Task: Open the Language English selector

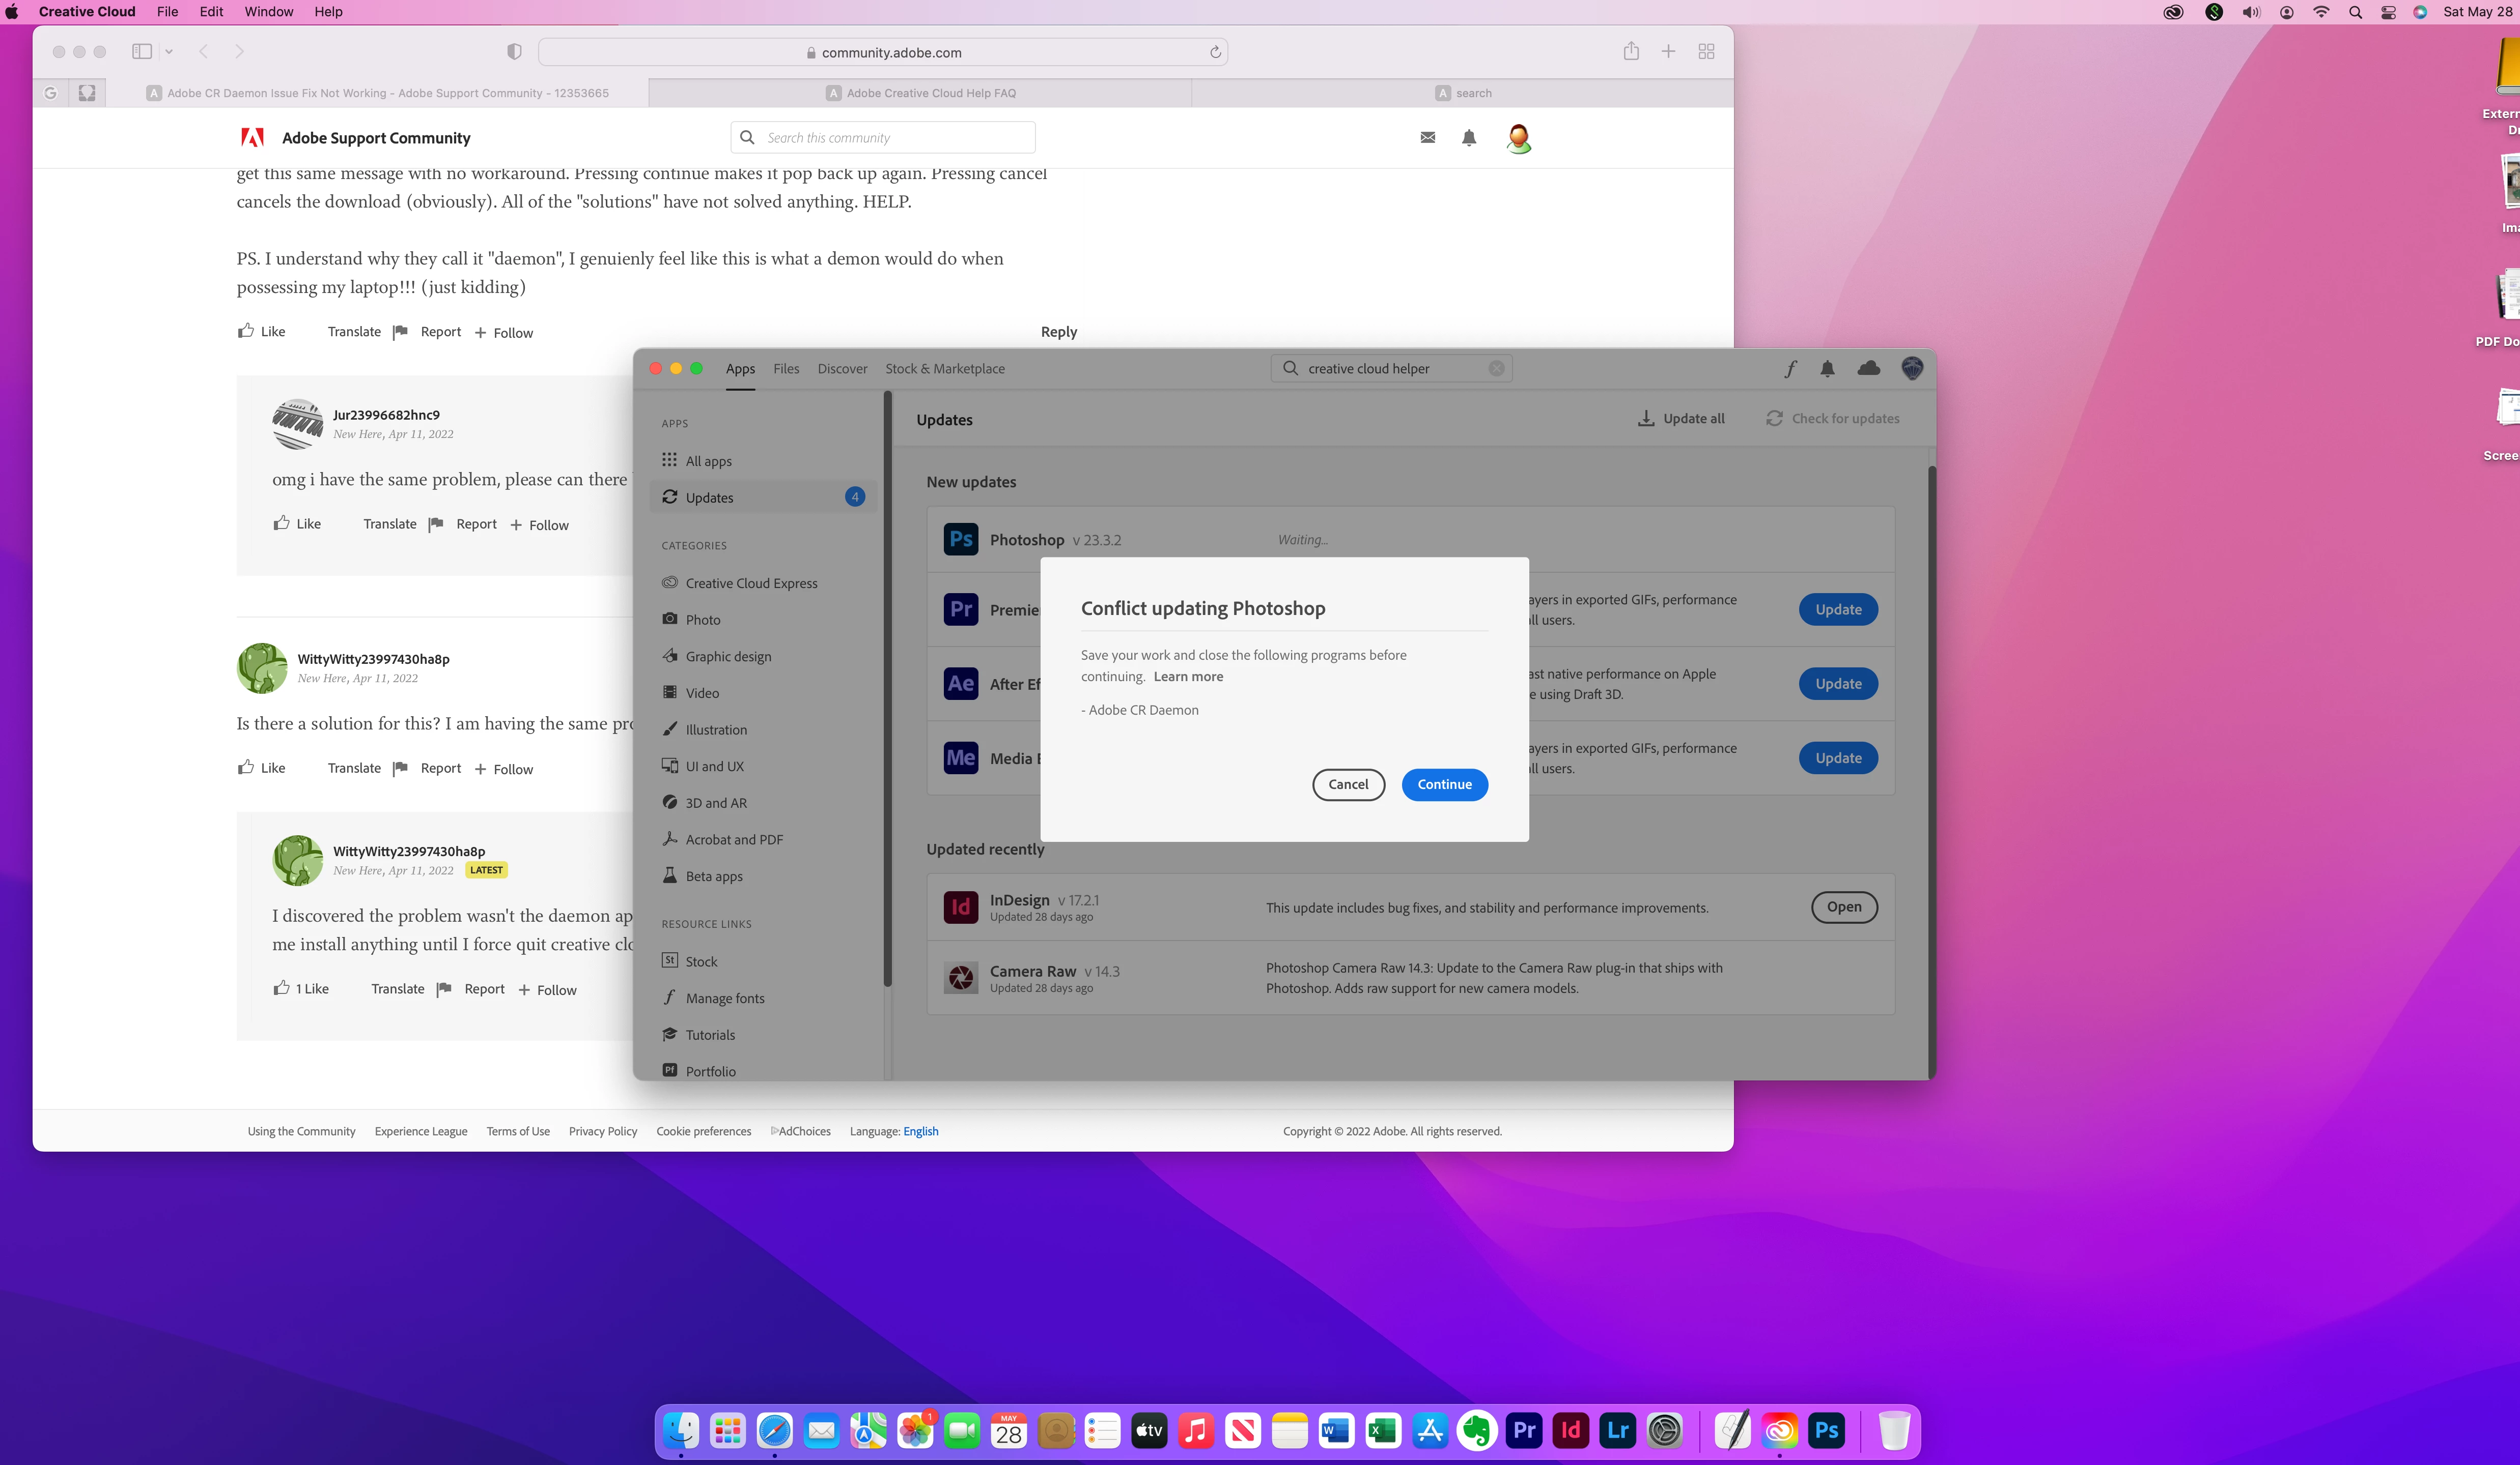Action: point(920,1131)
